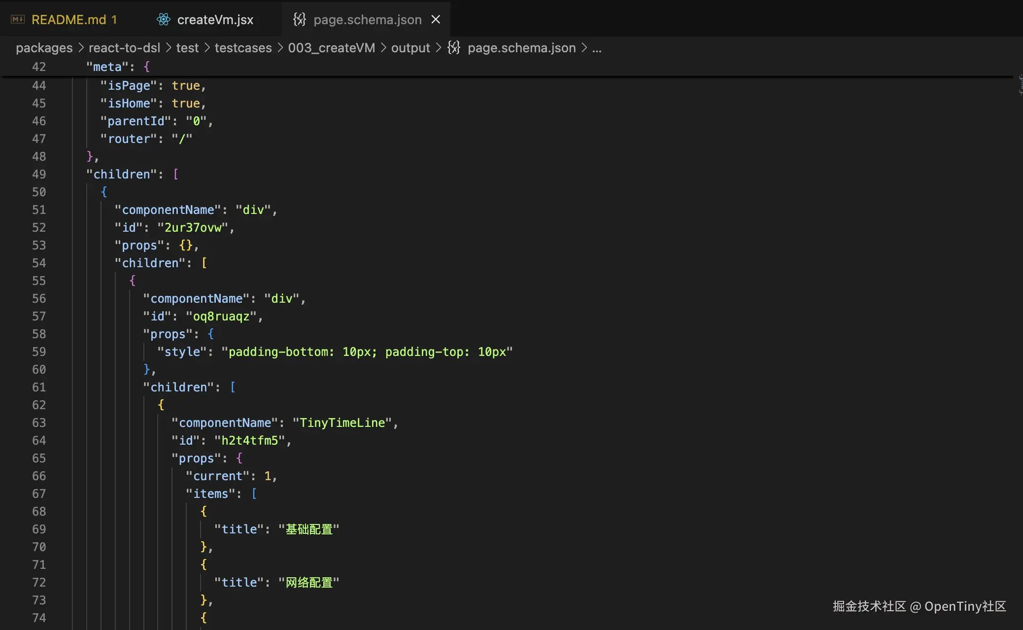Place cursor on the "TinyTimeLine" value
The height and width of the screenshot is (630, 1023).
pos(342,423)
